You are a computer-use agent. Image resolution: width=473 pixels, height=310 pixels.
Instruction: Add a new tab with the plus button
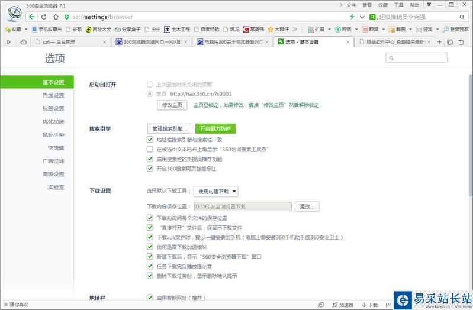[439, 42]
